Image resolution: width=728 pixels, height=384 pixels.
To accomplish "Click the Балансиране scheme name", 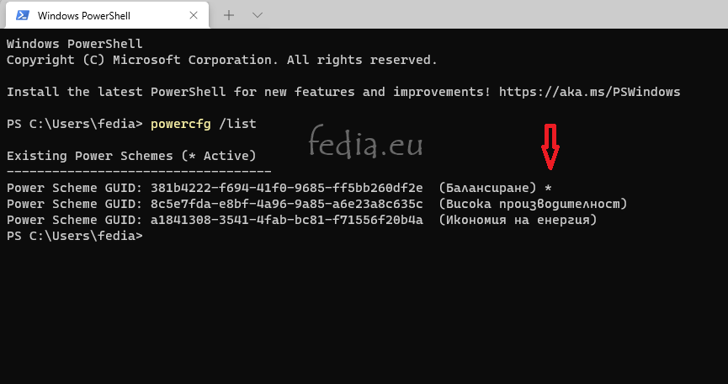I will [487, 188].
